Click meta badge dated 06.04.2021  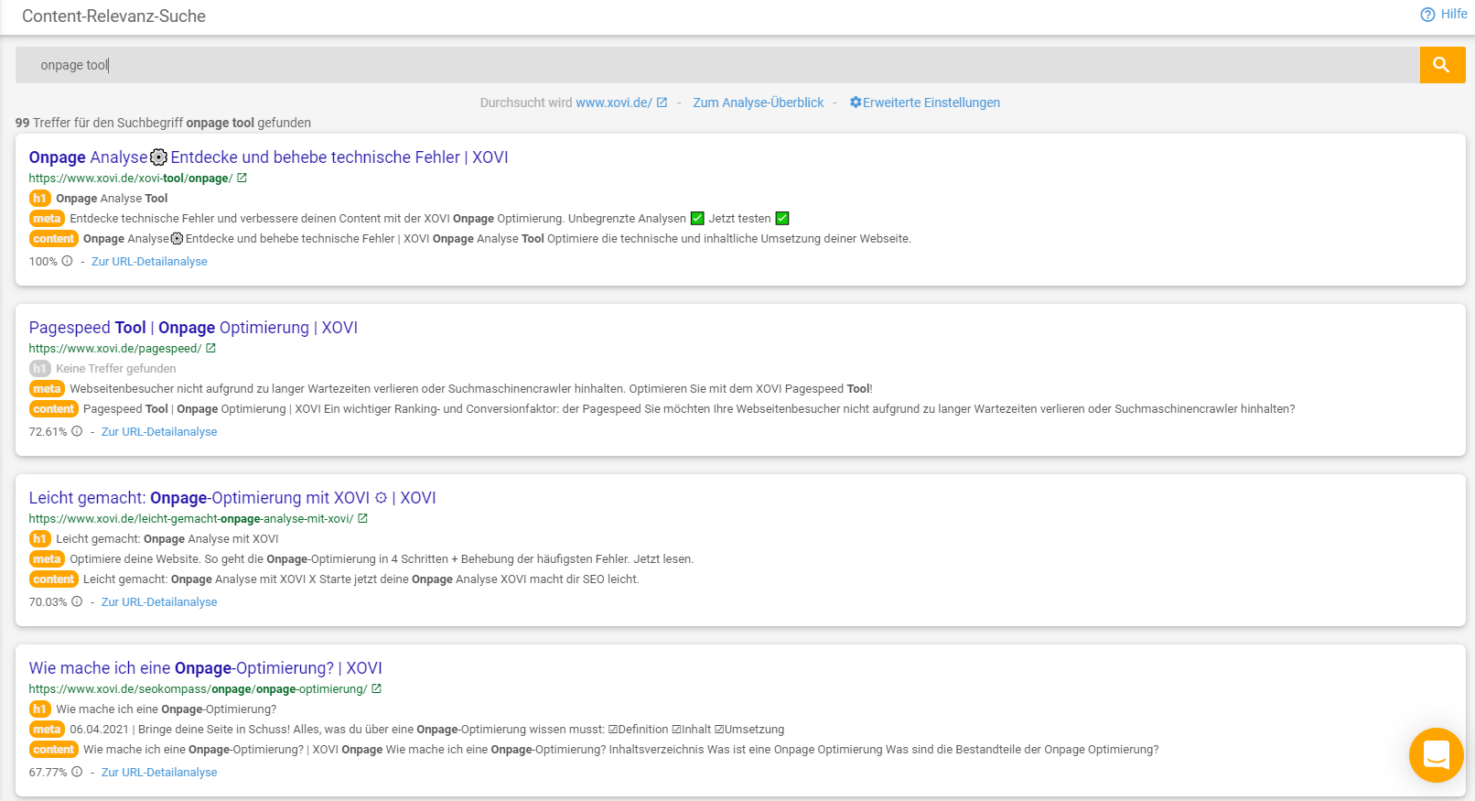(47, 730)
